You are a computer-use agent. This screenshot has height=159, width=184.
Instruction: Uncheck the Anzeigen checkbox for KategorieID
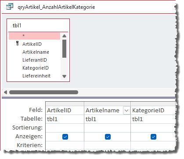coord(153,137)
